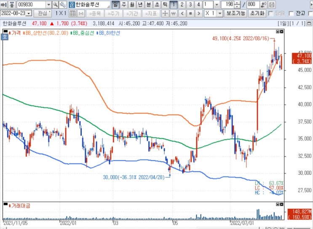Click the blue stock badge before 한화솔루션
The height and width of the screenshot is (229, 313).
(x=72, y=5)
